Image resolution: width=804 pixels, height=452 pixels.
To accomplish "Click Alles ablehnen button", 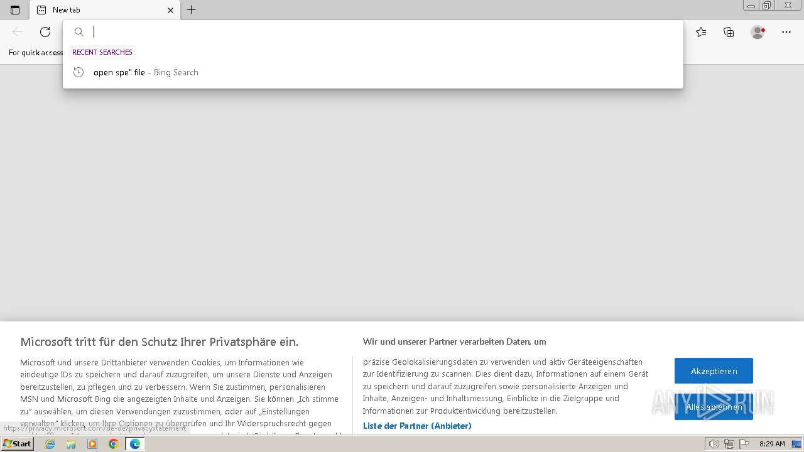I will [x=714, y=407].
